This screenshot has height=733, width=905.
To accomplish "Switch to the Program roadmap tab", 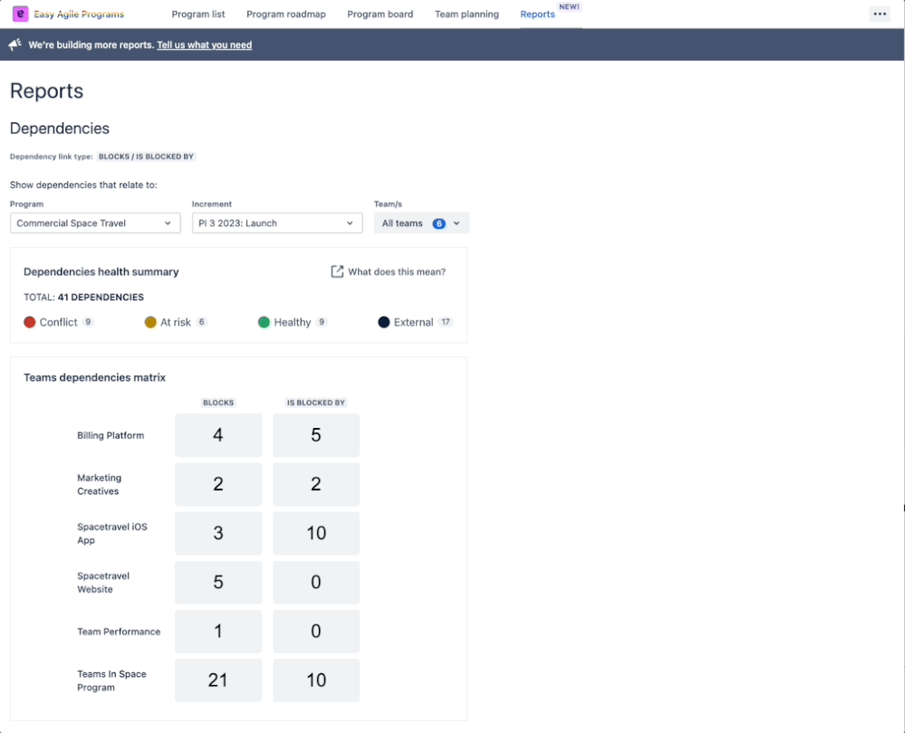I will pyautogui.click(x=286, y=14).
